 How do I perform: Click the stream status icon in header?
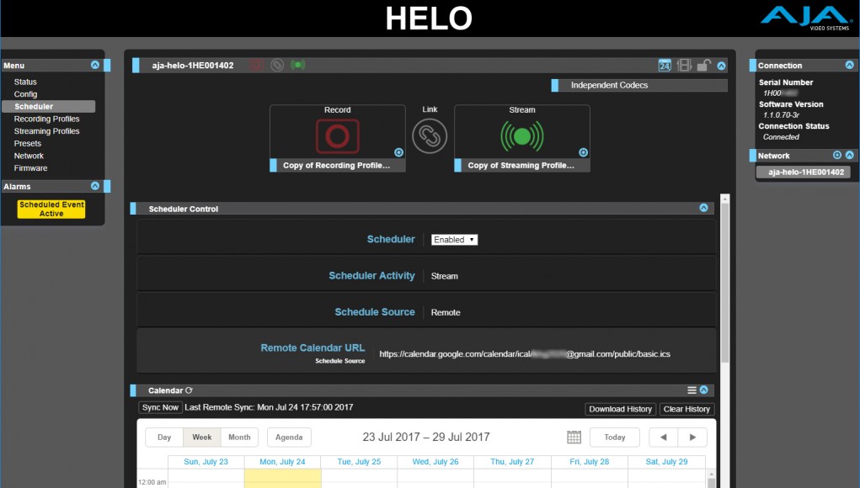click(298, 65)
